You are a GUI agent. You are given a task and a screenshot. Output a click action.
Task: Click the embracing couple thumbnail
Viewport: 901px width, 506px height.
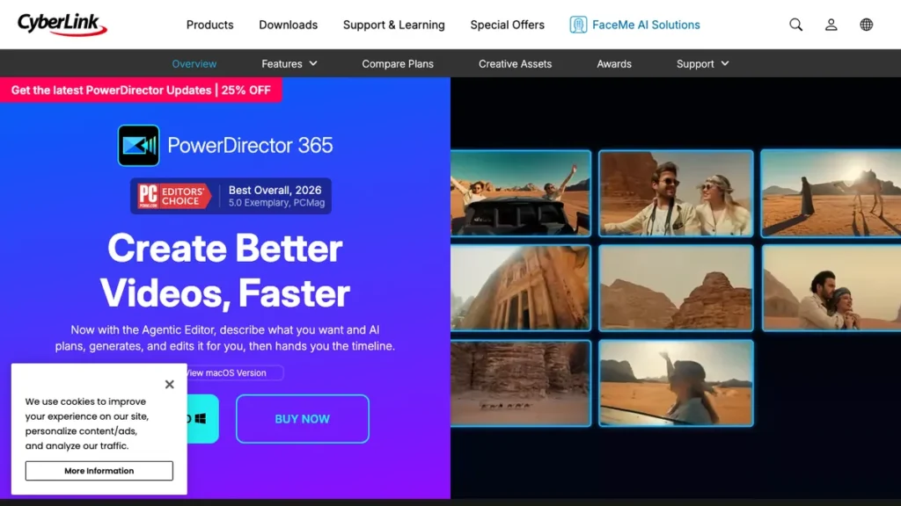pos(831,288)
